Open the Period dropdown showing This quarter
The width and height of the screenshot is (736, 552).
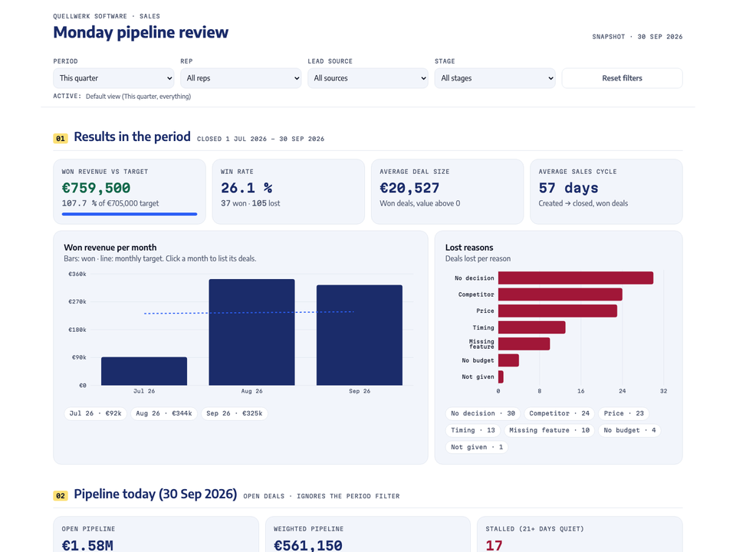(113, 78)
